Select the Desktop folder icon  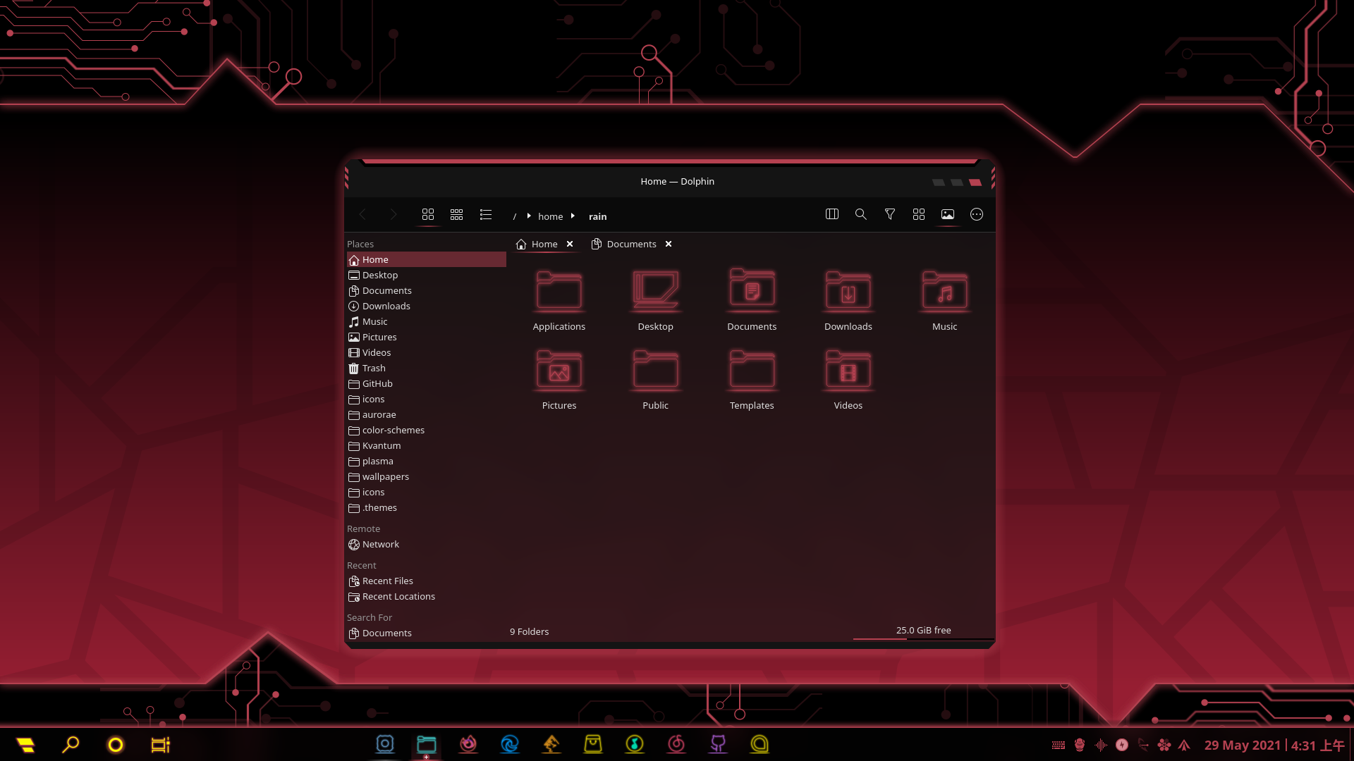click(x=656, y=292)
